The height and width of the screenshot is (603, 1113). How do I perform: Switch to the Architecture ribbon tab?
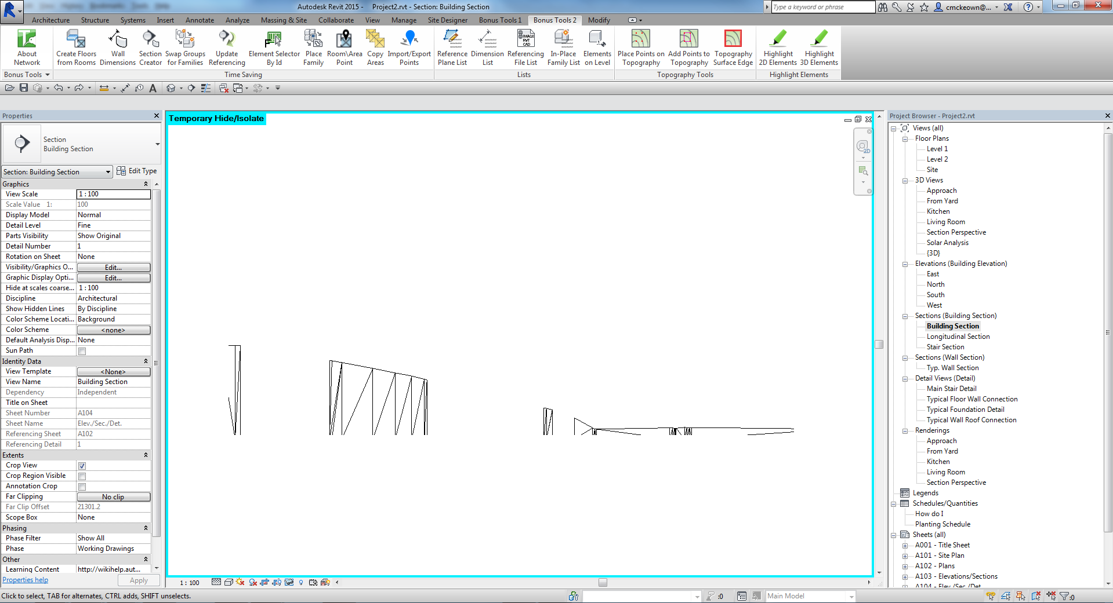50,20
